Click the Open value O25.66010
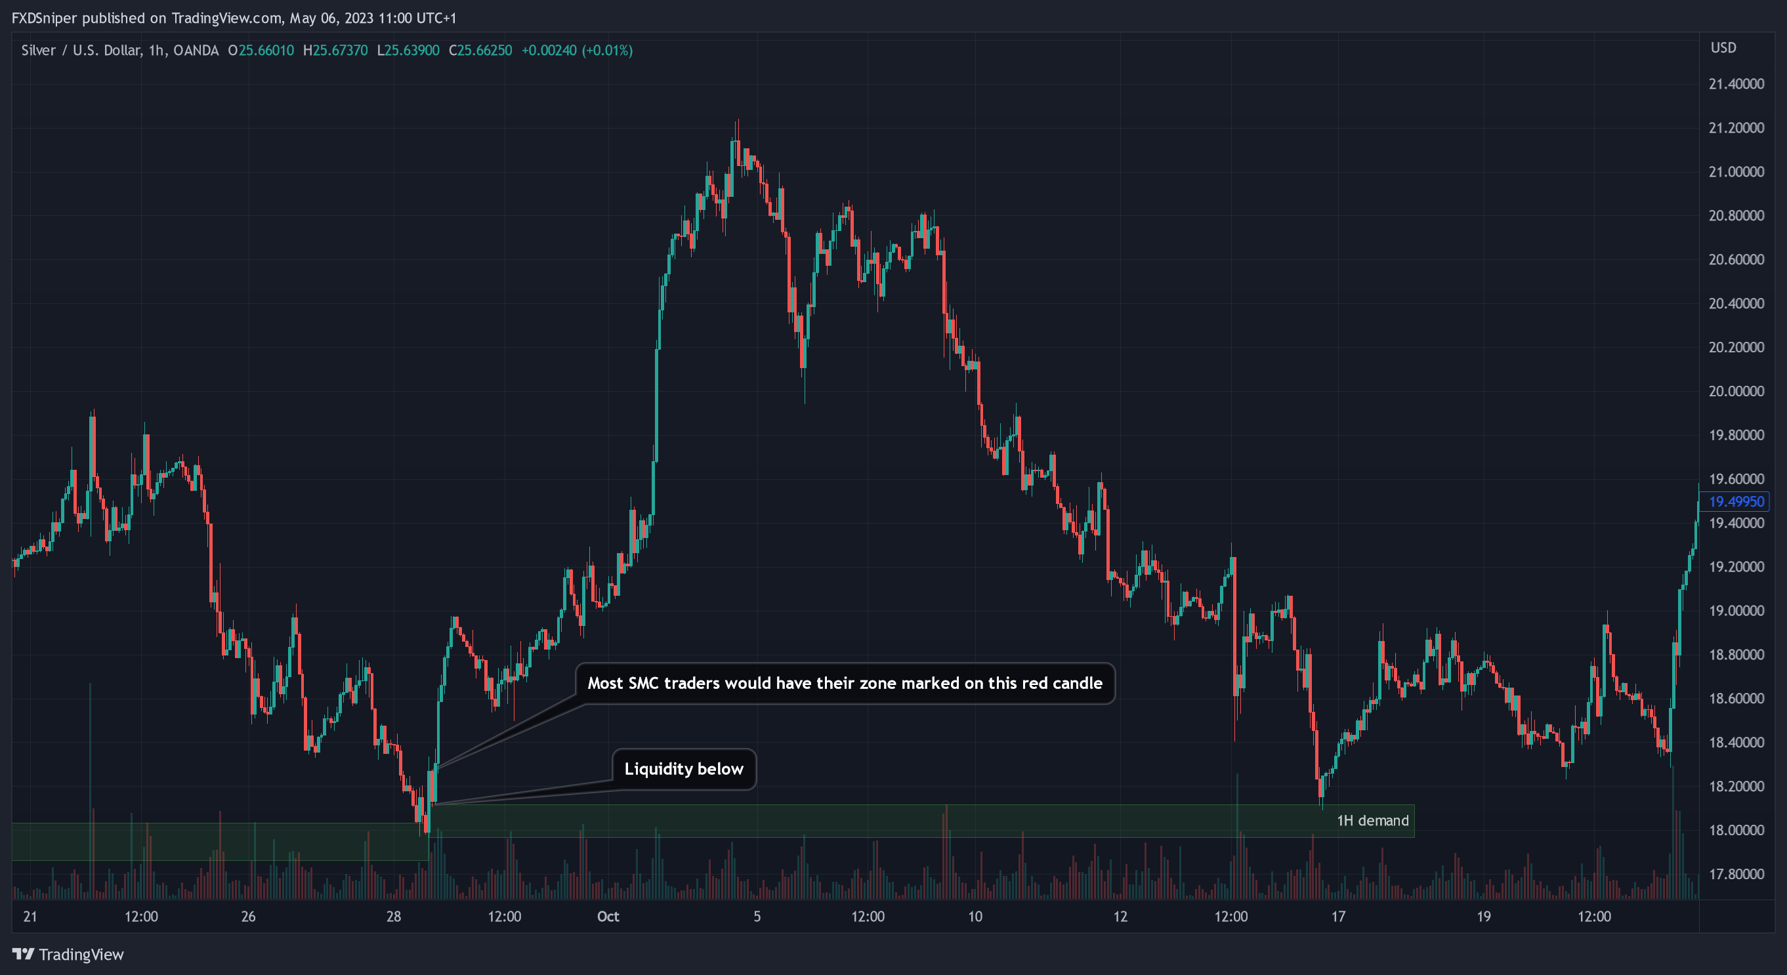Viewport: 1787px width, 975px height. click(x=262, y=51)
